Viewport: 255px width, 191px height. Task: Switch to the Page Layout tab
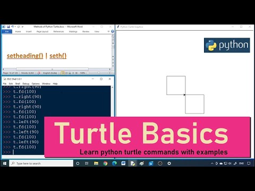42,31
